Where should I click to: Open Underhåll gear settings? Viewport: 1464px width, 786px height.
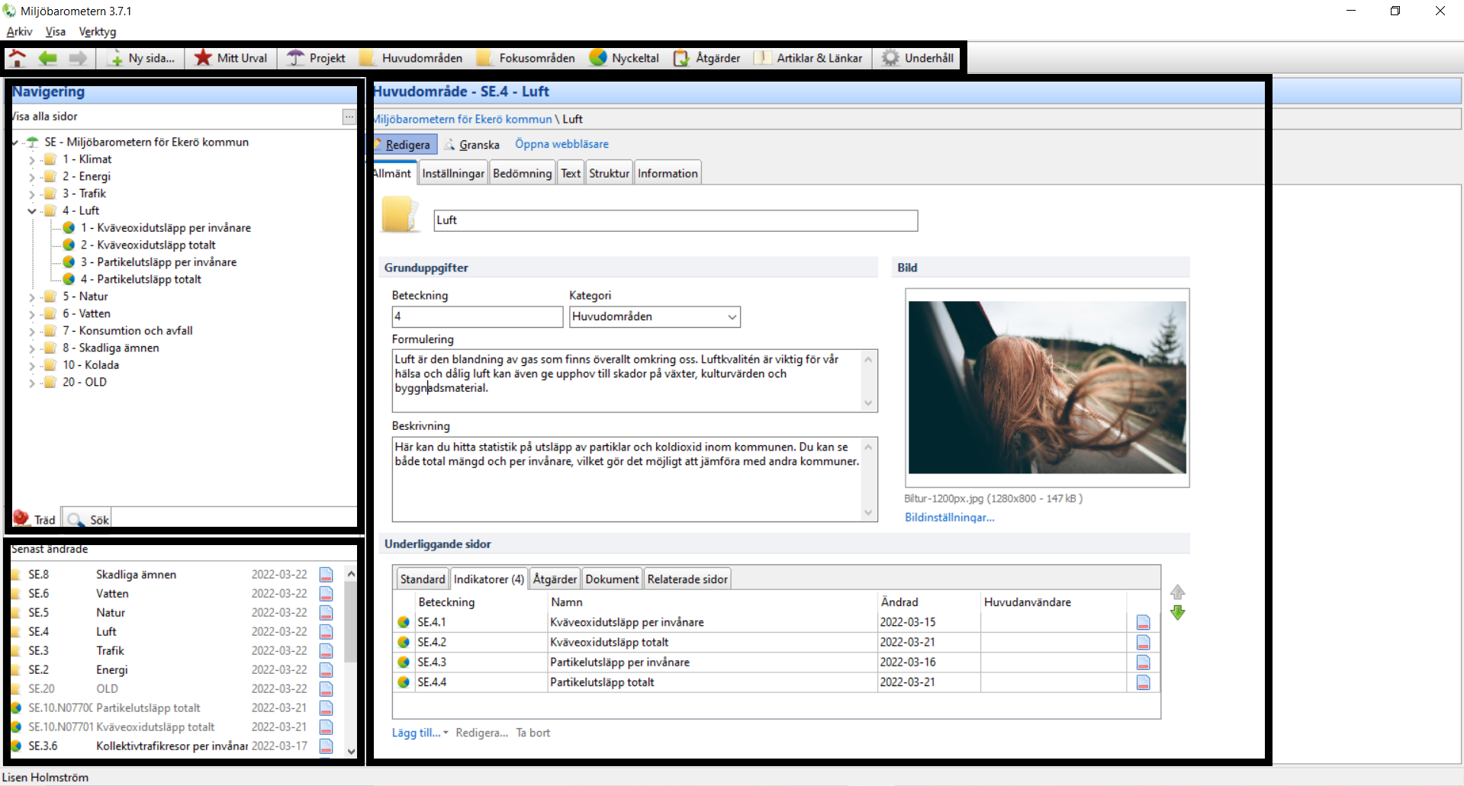918,58
